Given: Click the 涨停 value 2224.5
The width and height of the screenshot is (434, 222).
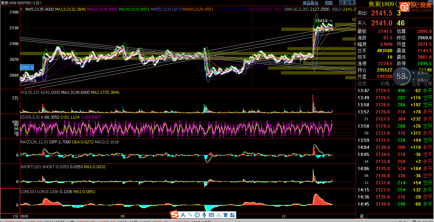Looking at the screenshot, I should click(385, 63).
